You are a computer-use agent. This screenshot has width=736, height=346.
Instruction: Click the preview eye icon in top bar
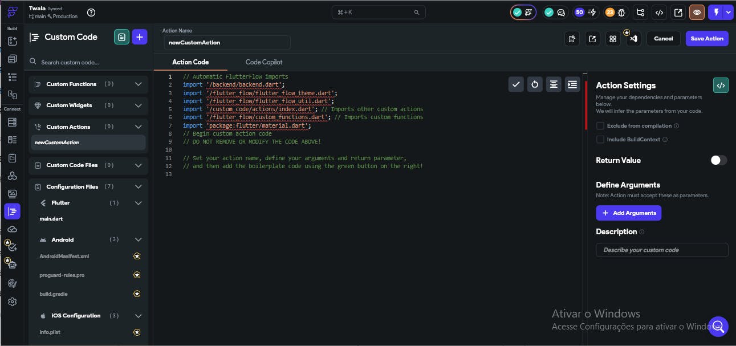click(x=696, y=12)
